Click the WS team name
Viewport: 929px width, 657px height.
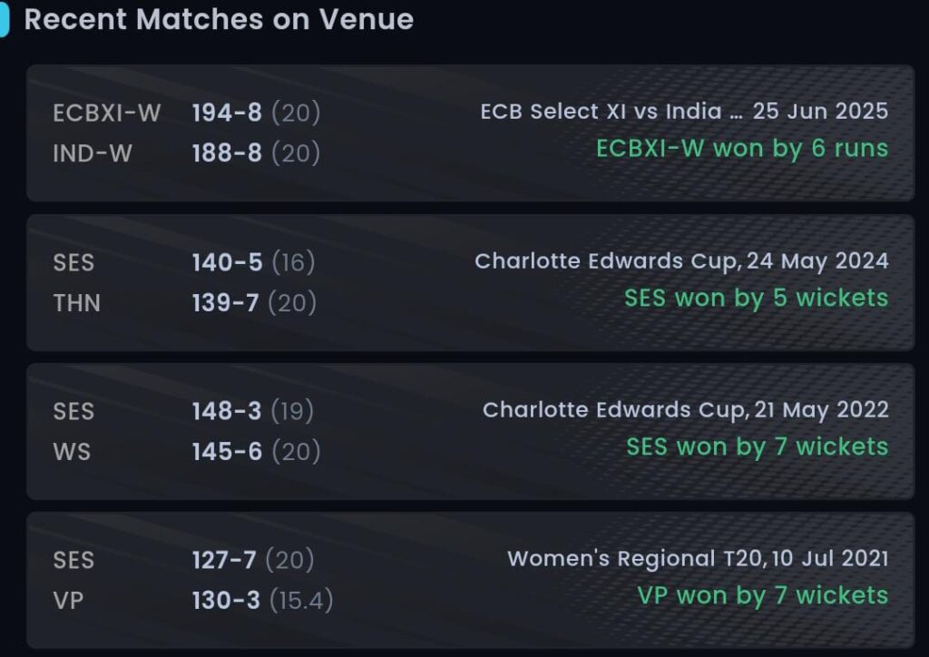tap(72, 451)
